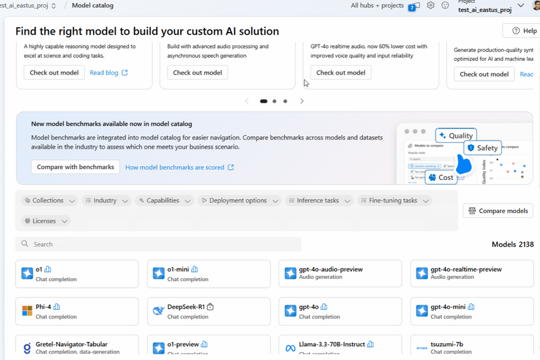Click benchmark icon beside gpt-4o-mini
Screen dimensions: 540x360
pos(471,307)
